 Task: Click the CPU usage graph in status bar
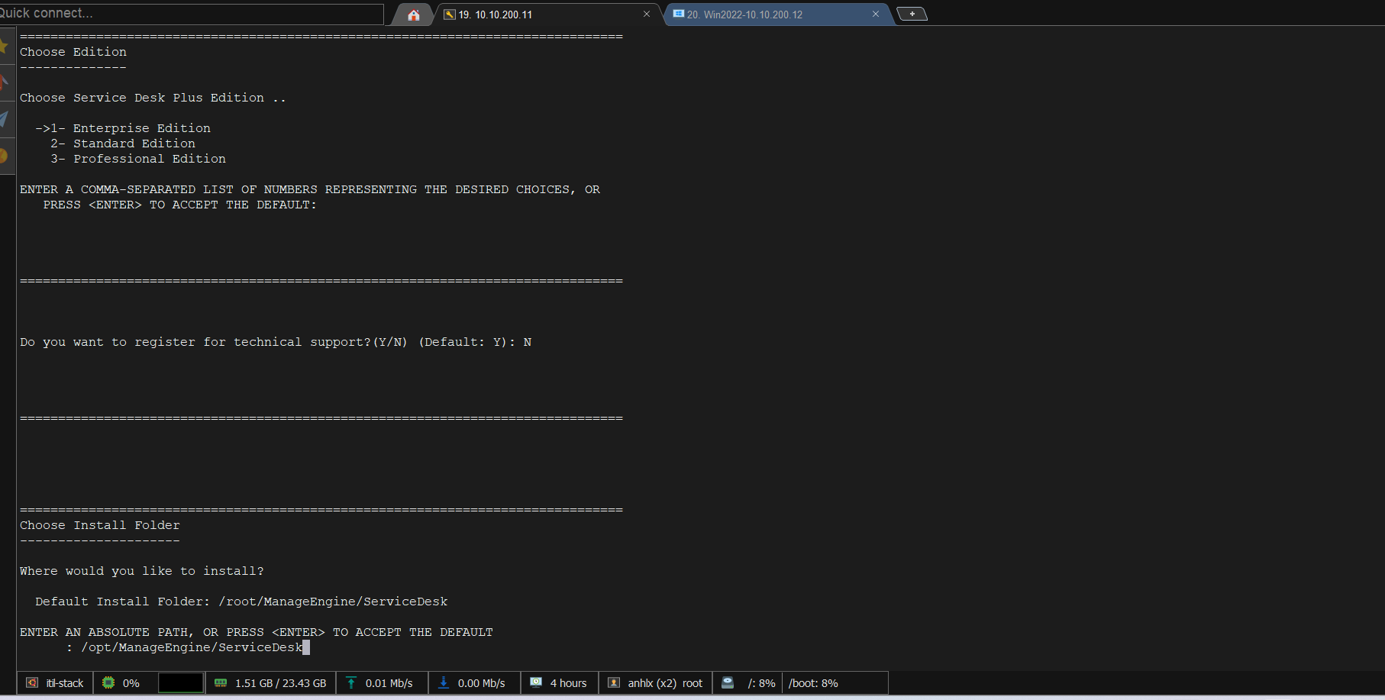181,683
